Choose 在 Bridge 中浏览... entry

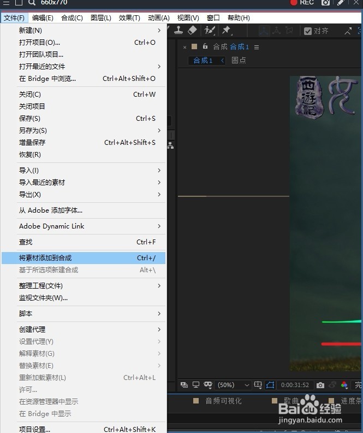[x=83, y=79]
